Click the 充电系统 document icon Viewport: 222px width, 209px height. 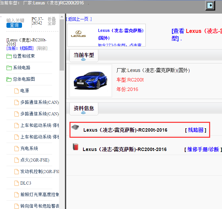tap(17, 149)
